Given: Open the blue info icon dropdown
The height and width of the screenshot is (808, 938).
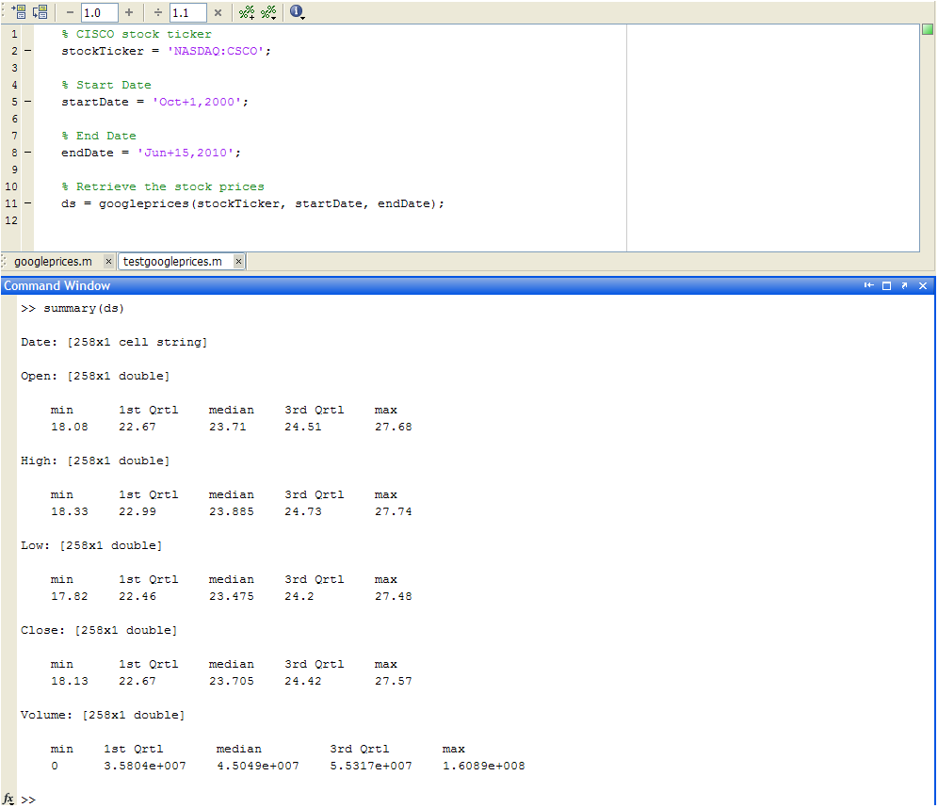Looking at the screenshot, I should click(x=298, y=12).
